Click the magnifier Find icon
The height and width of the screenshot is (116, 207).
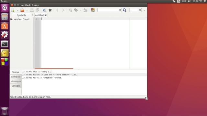(x=125, y=10)
